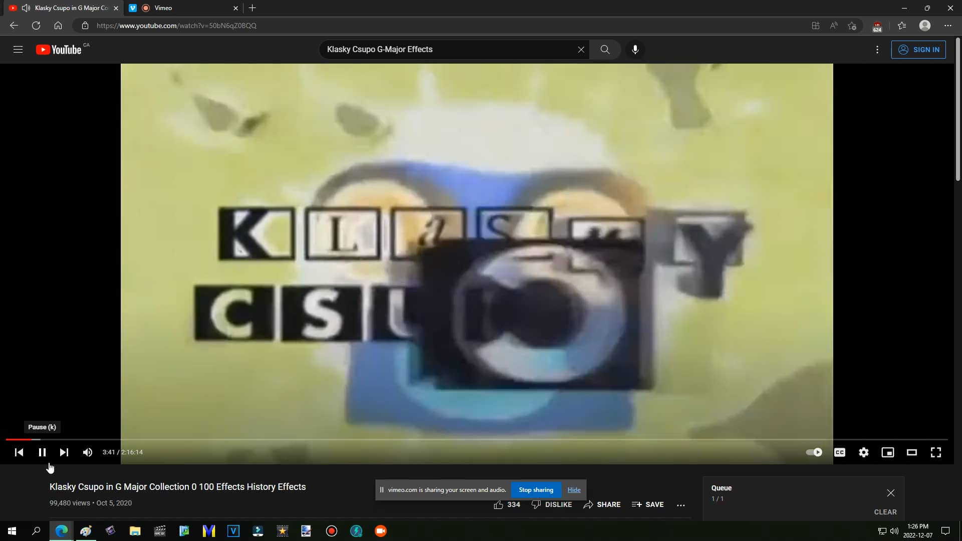
Task: Enter fullscreen mode
Action: 935,452
